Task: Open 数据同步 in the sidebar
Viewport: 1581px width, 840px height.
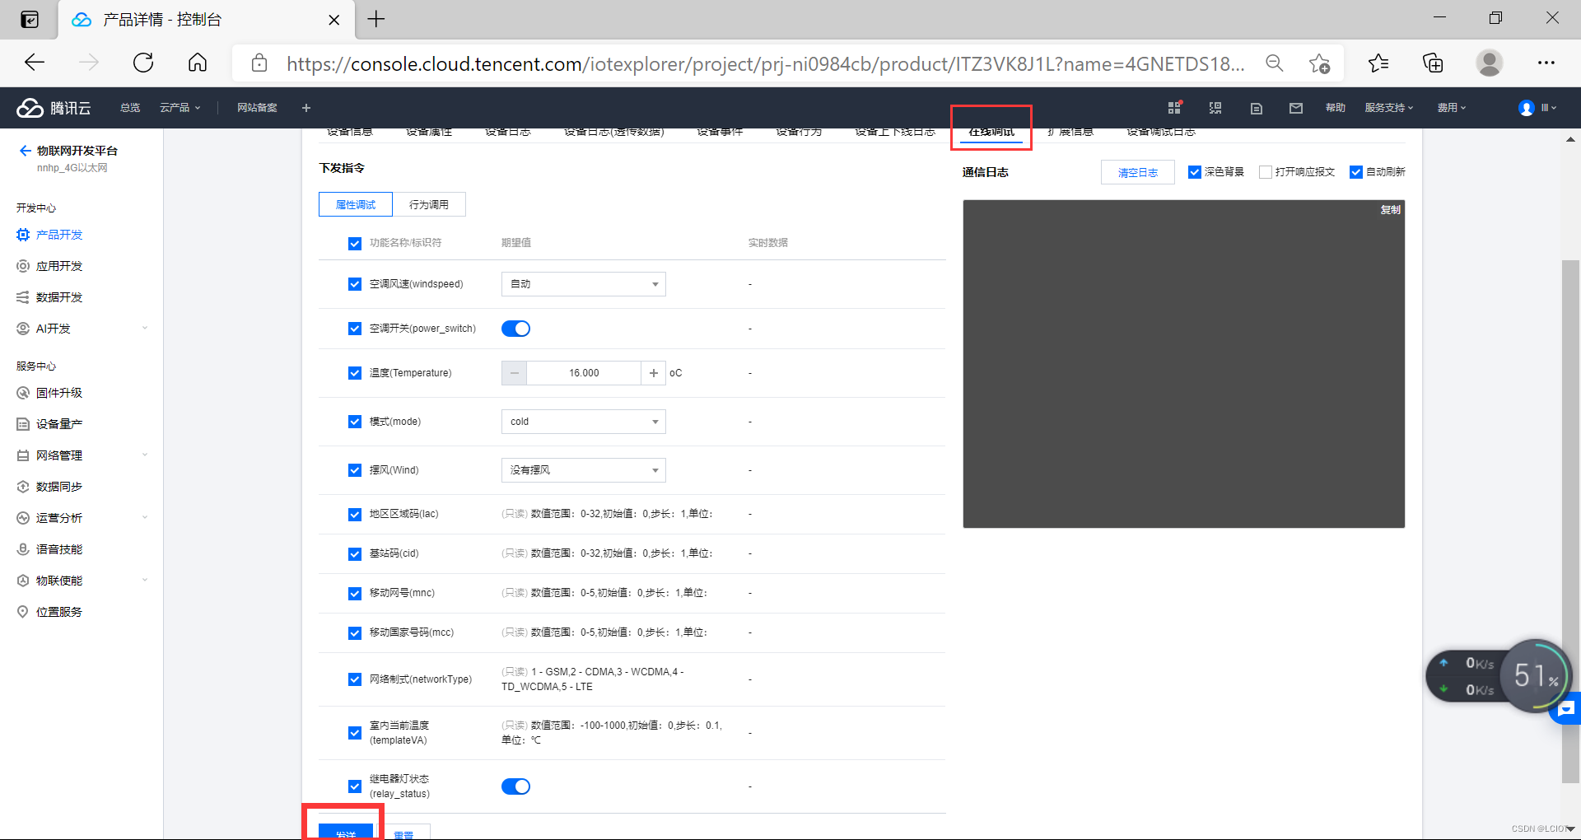Action: pos(59,487)
